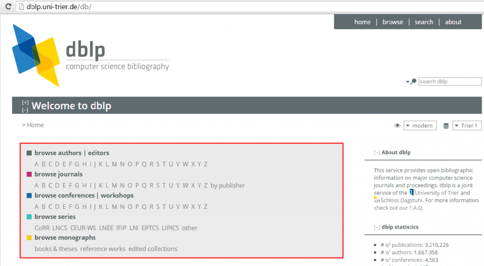Open the LNEE series link
This screenshot has height=266, width=484.
point(106,228)
